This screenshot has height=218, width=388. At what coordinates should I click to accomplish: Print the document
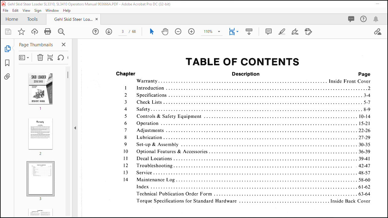(48, 32)
